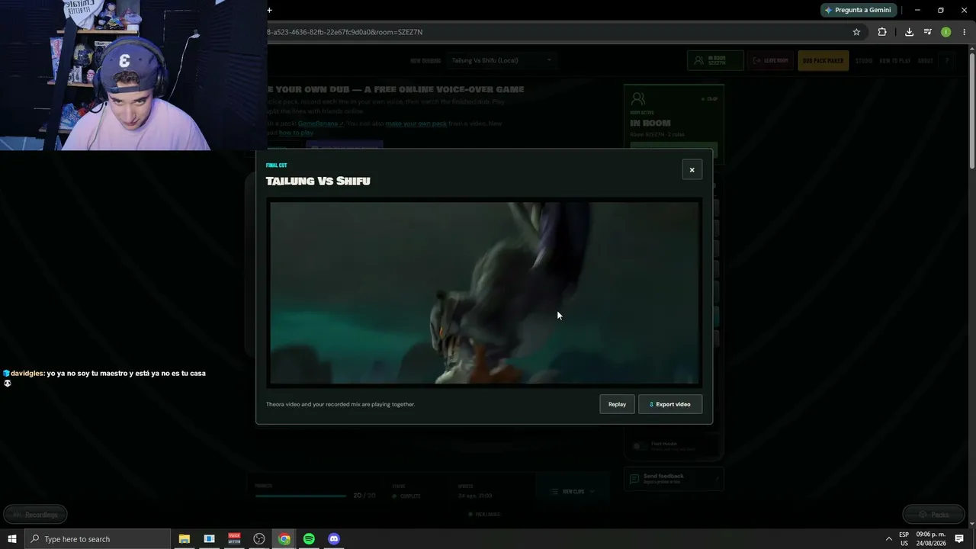Open File Explorer from the taskbar
Screen dimensions: 976x549
[184, 539]
